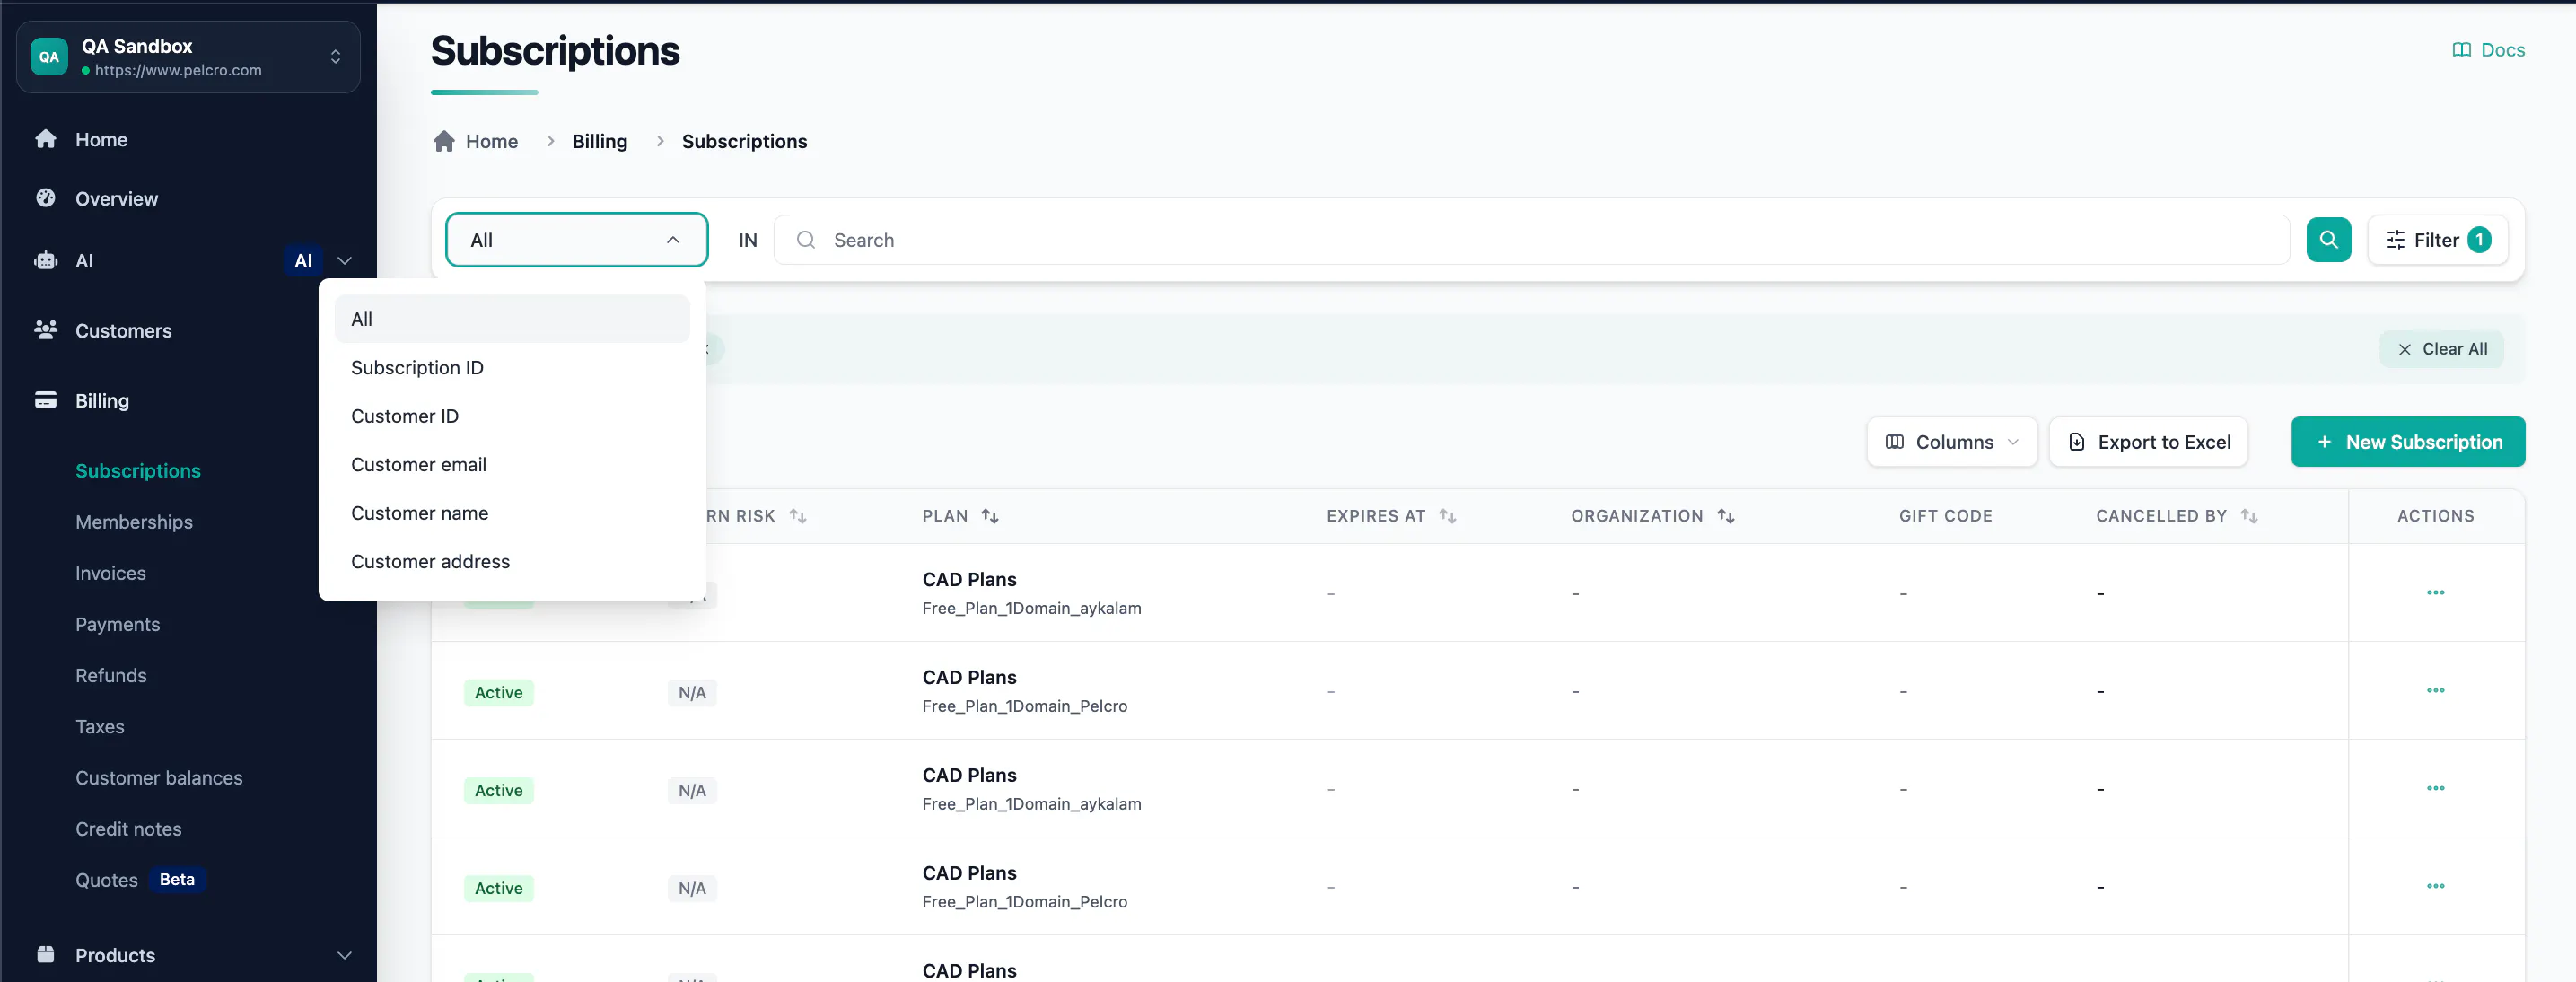The image size is (2576, 982).
Task: Click Active status in fourth row
Action: pyautogui.click(x=498, y=888)
